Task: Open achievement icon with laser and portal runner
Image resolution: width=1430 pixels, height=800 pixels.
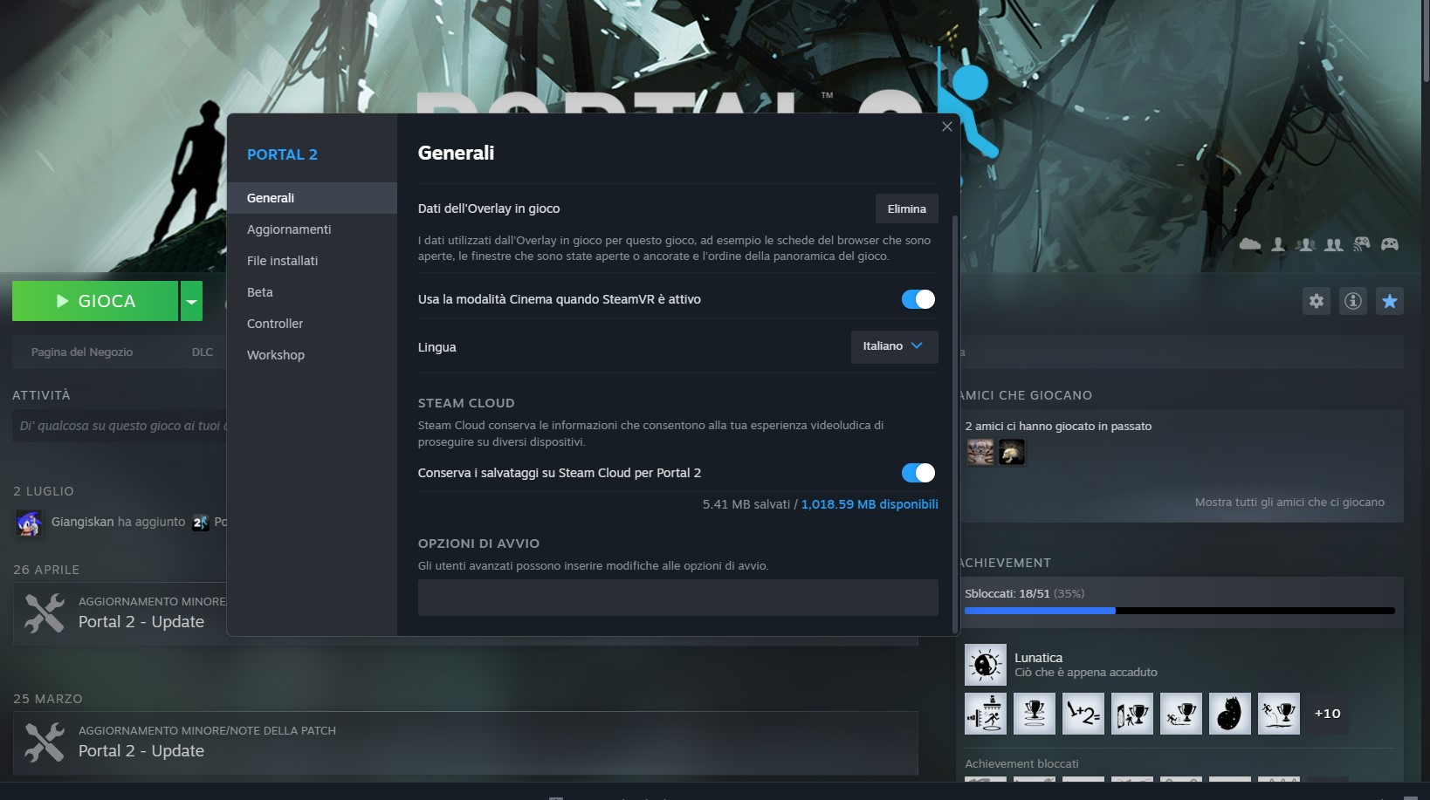Action: 986,714
